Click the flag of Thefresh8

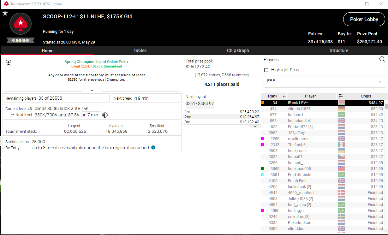[x=341, y=144]
